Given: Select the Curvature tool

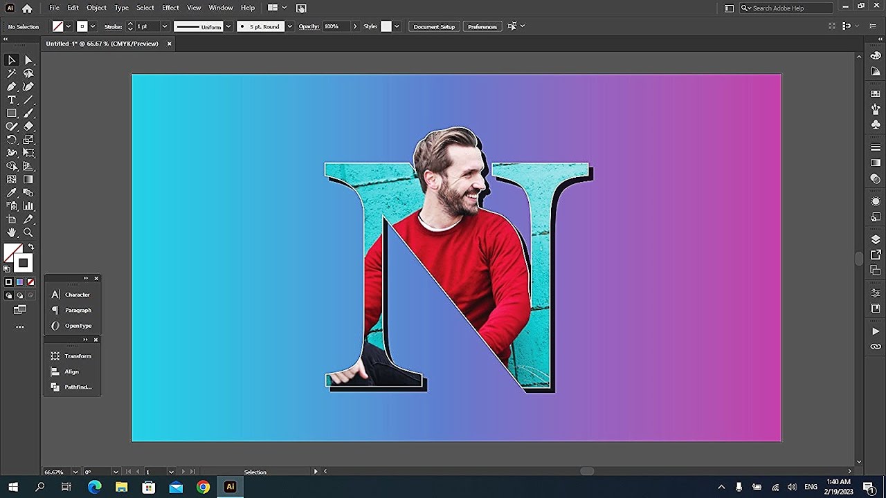Looking at the screenshot, I should pos(28,86).
